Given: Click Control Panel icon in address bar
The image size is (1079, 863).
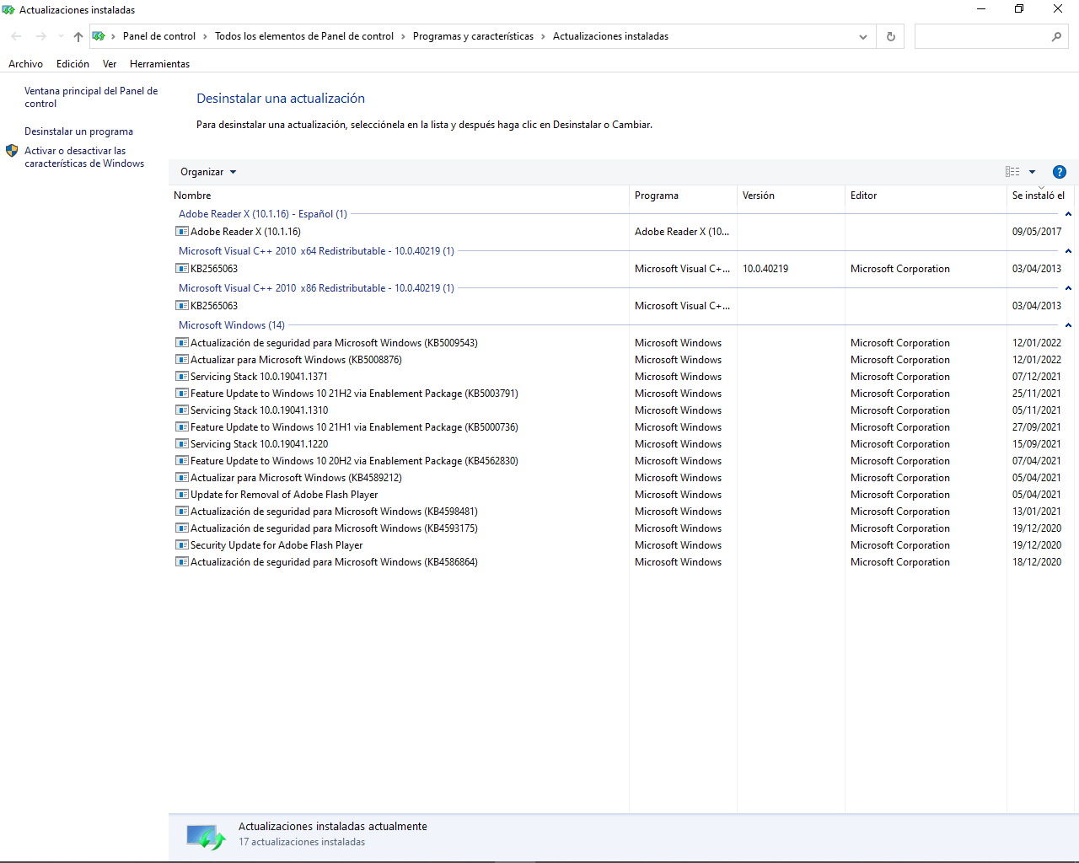Looking at the screenshot, I should 99,36.
